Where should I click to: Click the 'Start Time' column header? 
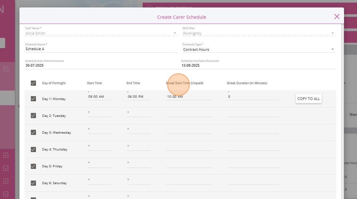click(94, 83)
